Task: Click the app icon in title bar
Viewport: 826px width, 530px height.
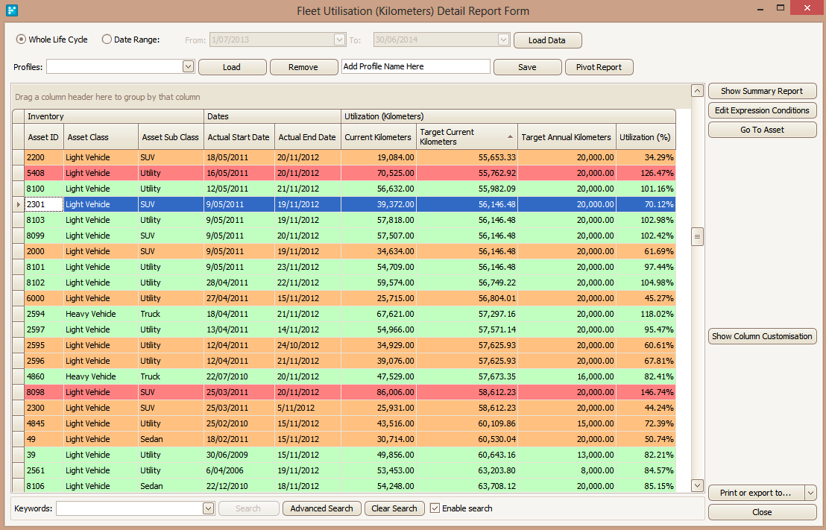Action: coord(12,10)
